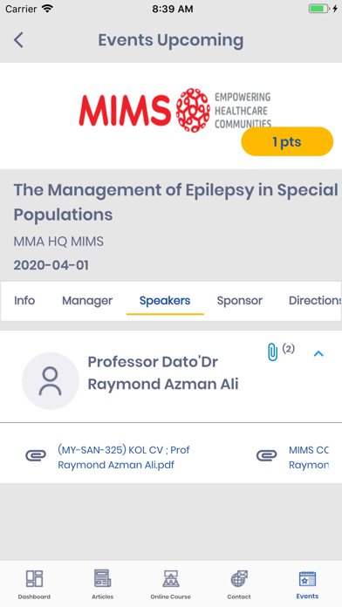Open the Articles newspaper icon
Viewport: 342px width, 607px height.
[x=103, y=579]
